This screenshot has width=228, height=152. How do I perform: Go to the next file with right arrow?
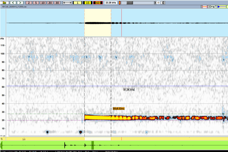coord(20,3)
